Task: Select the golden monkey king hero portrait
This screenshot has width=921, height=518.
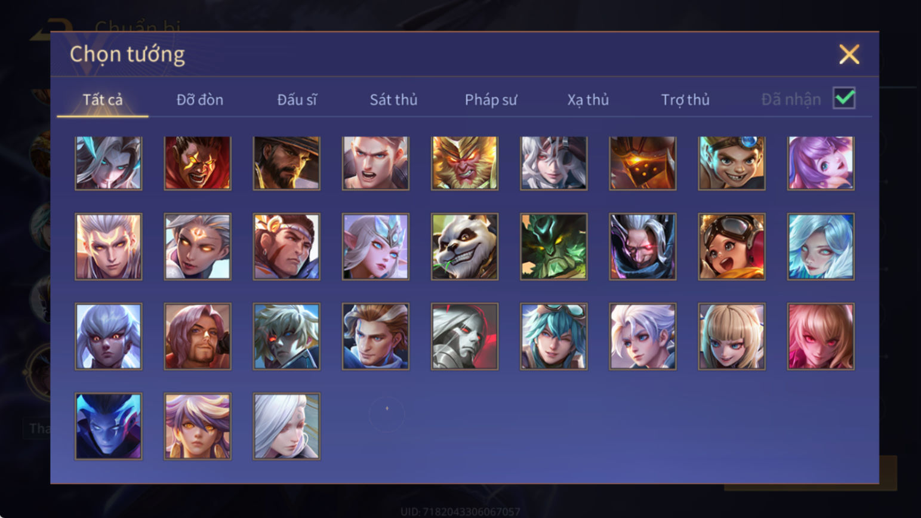Action: click(464, 163)
